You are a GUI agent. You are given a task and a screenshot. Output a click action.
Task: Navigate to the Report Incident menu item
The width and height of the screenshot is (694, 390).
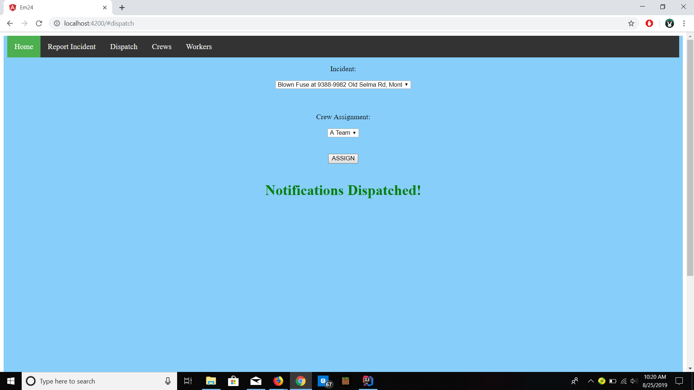[72, 47]
